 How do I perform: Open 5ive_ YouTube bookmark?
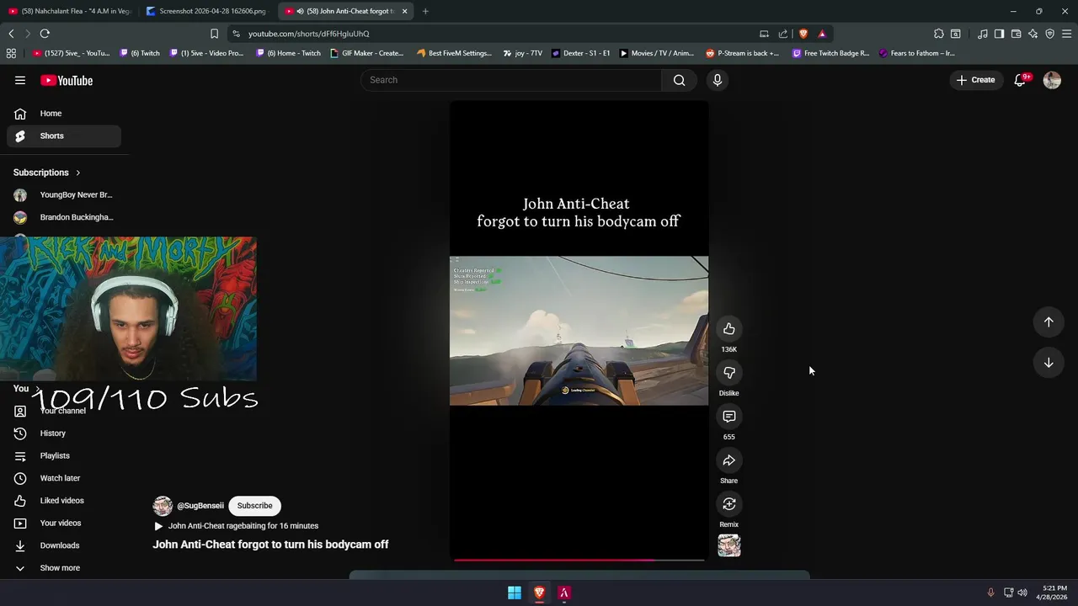72,53
